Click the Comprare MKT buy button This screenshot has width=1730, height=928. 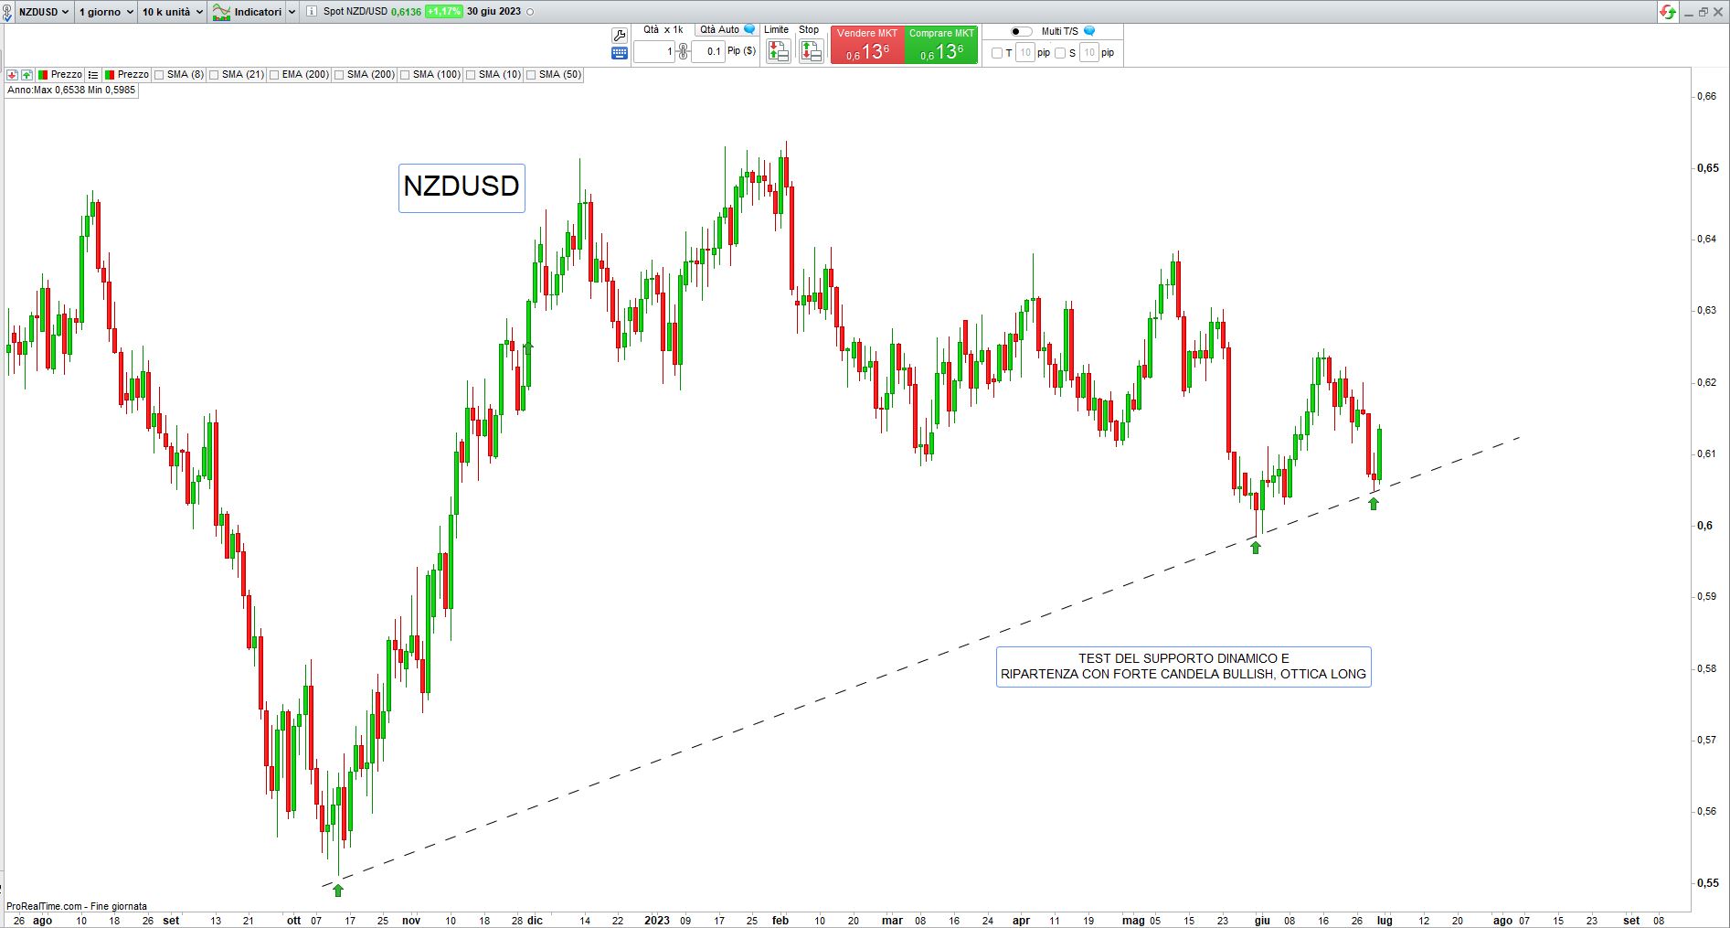(x=941, y=46)
